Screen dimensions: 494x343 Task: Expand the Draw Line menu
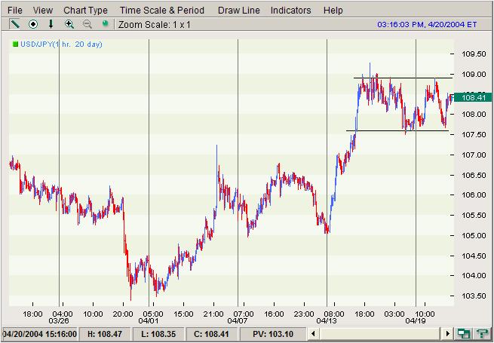pos(239,11)
